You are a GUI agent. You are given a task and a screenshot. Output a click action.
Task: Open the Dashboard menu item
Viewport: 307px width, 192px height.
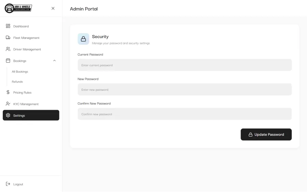pos(31,26)
